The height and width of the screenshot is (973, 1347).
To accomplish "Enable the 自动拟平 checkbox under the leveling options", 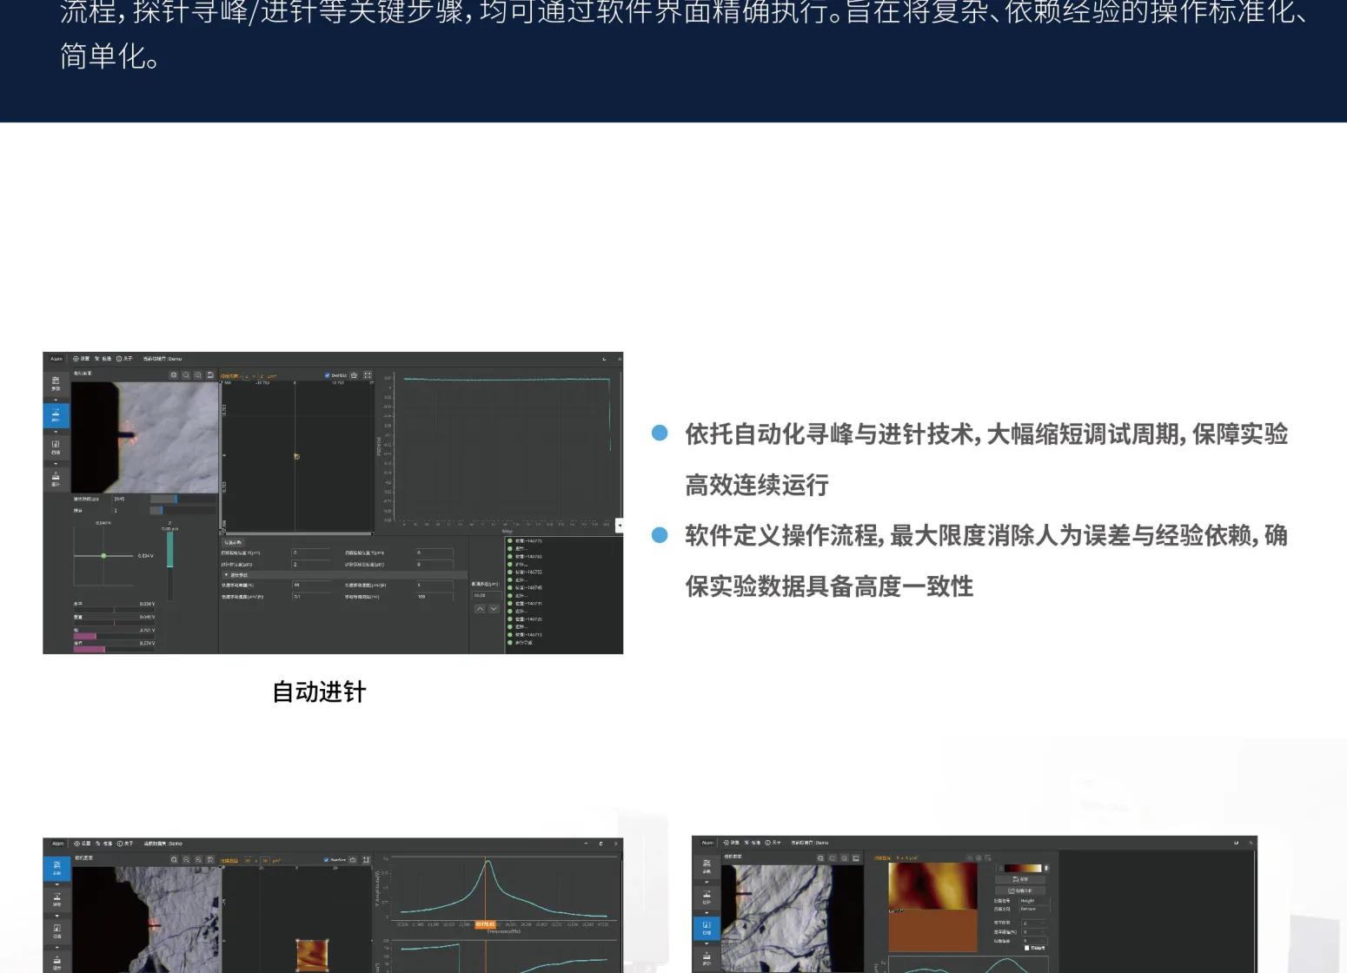I will point(1027,949).
